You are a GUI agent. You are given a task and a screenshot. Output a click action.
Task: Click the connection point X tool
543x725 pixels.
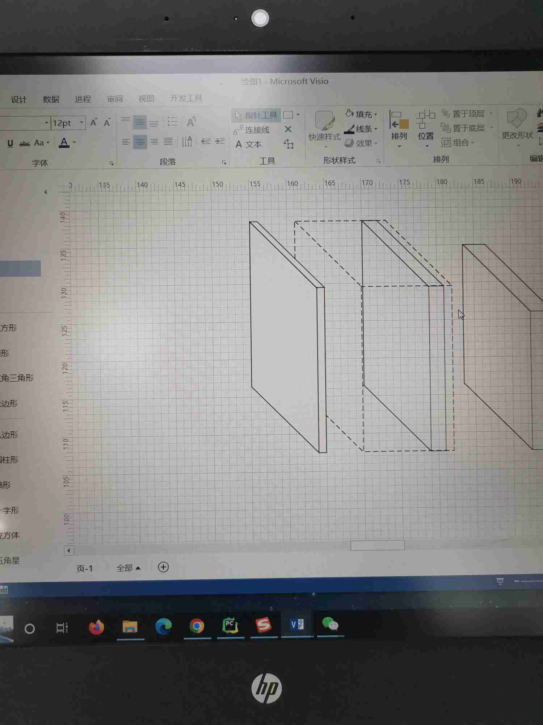tap(288, 129)
